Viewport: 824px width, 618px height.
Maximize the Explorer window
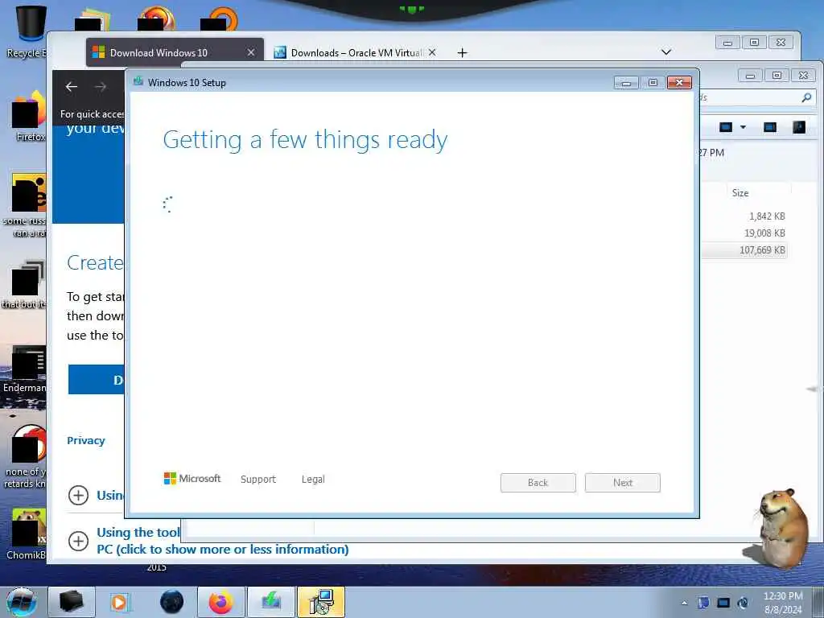[777, 76]
